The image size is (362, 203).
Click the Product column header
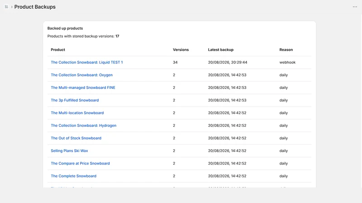pos(58,50)
